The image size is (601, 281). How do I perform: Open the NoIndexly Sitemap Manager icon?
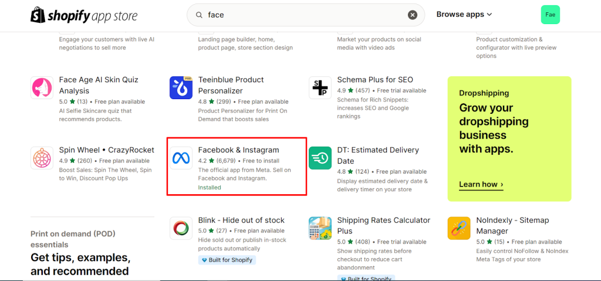pos(459,228)
